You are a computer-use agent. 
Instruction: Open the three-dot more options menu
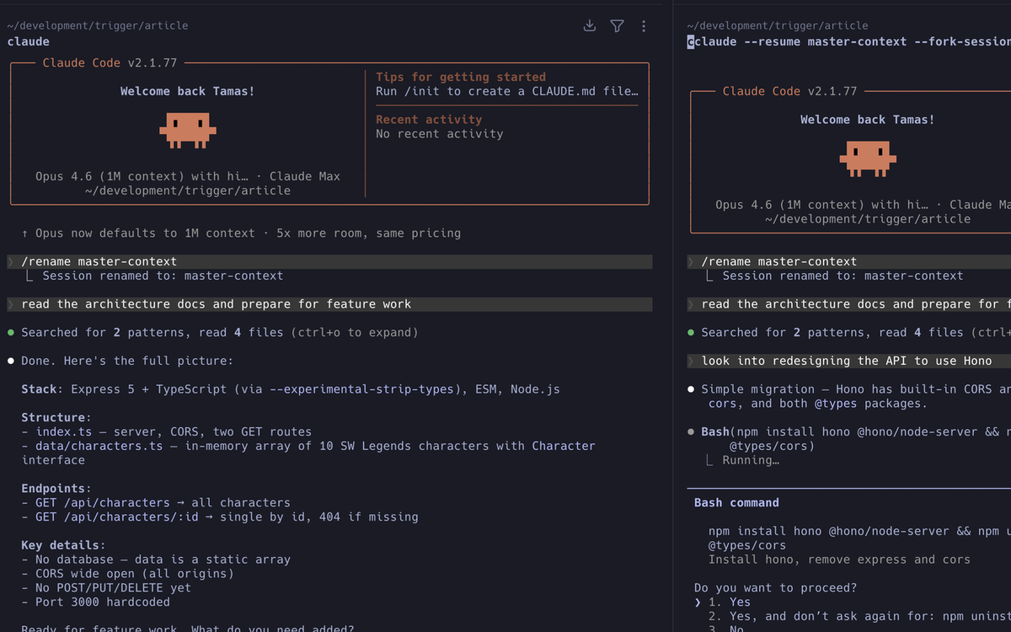644,26
